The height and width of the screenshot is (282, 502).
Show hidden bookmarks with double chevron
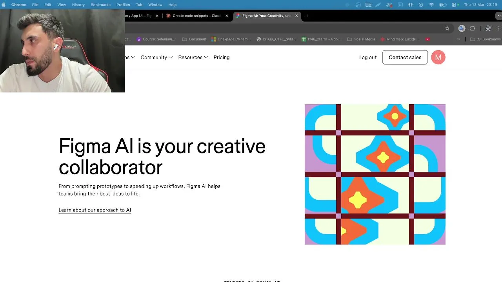pos(458,39)
